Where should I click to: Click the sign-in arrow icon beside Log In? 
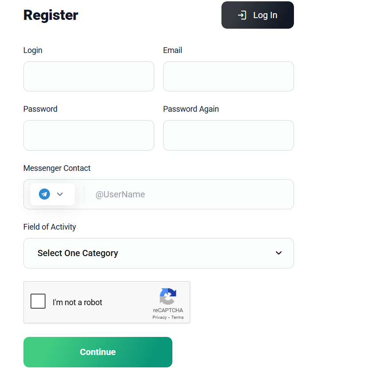242,15
